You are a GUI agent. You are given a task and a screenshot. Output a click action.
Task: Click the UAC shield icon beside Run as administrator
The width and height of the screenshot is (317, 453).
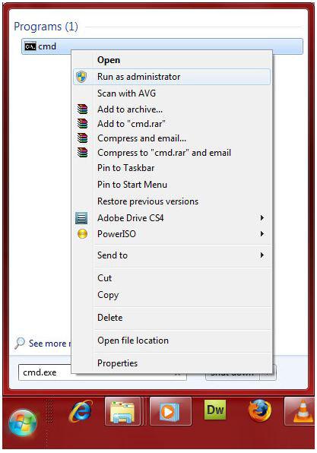[x=81, y=77]
